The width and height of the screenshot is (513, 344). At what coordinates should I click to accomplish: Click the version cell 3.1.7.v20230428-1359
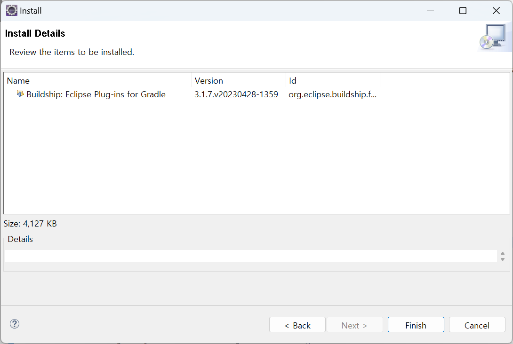click(236, 94)
